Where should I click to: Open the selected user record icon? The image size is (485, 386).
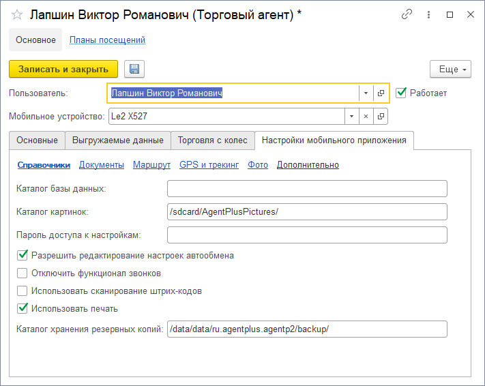pos(381,93)
